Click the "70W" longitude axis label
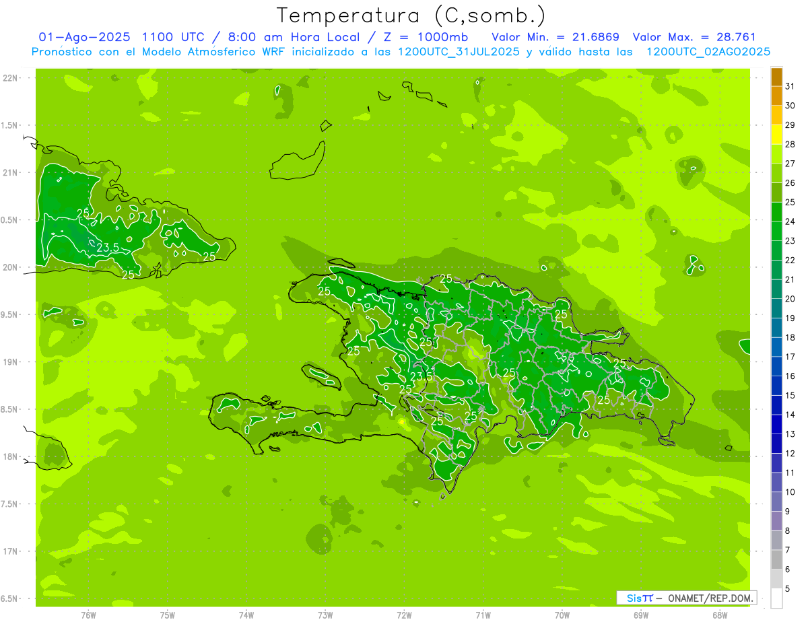Viewport: 808px width, 624px height. click(562, 615)
